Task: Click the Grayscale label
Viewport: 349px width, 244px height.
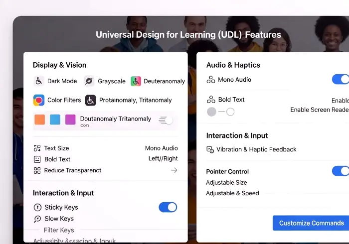Action: (112, 81)
